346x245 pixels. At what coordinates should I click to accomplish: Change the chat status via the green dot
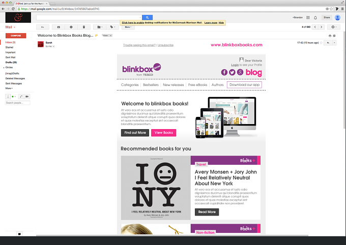click(13, 97)
